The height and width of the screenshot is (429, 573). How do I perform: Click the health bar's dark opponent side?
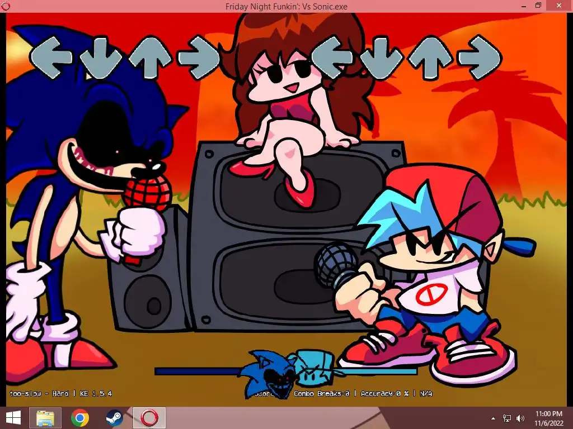(x=198, y=371)
